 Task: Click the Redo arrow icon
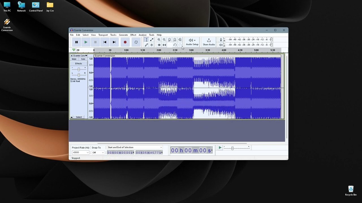[180, 45]
